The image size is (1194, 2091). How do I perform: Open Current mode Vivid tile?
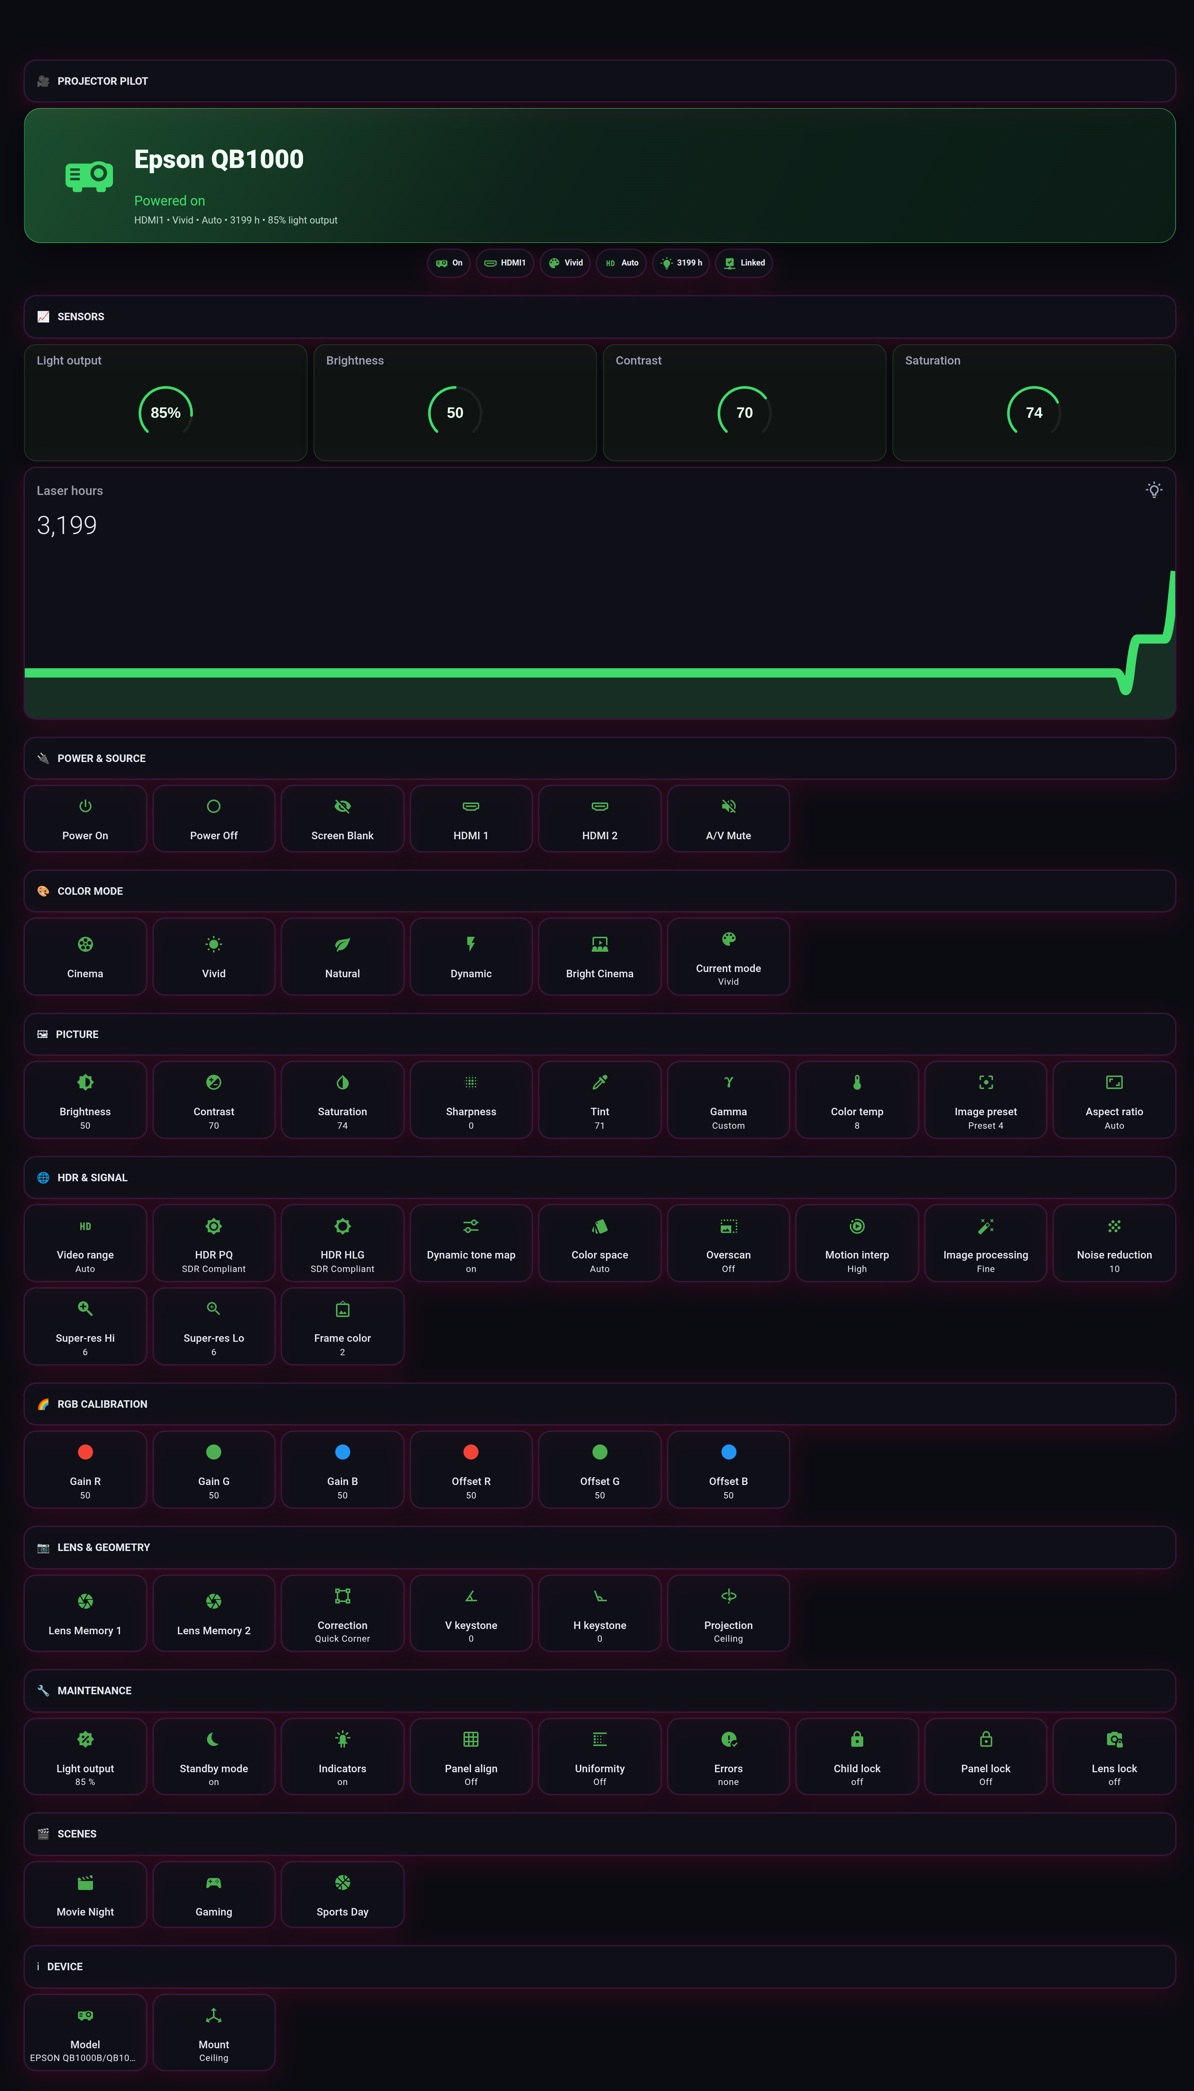[x=728, y=956]
